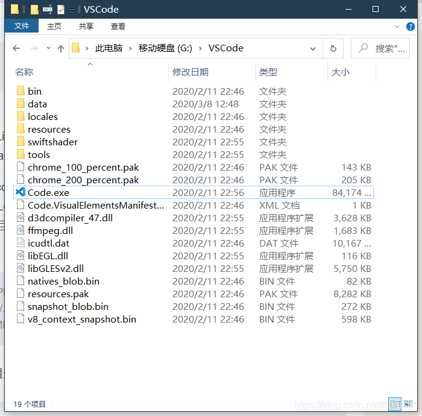
Task: Click the Properties quick access toolbar icon
Action: click(61, 10)
